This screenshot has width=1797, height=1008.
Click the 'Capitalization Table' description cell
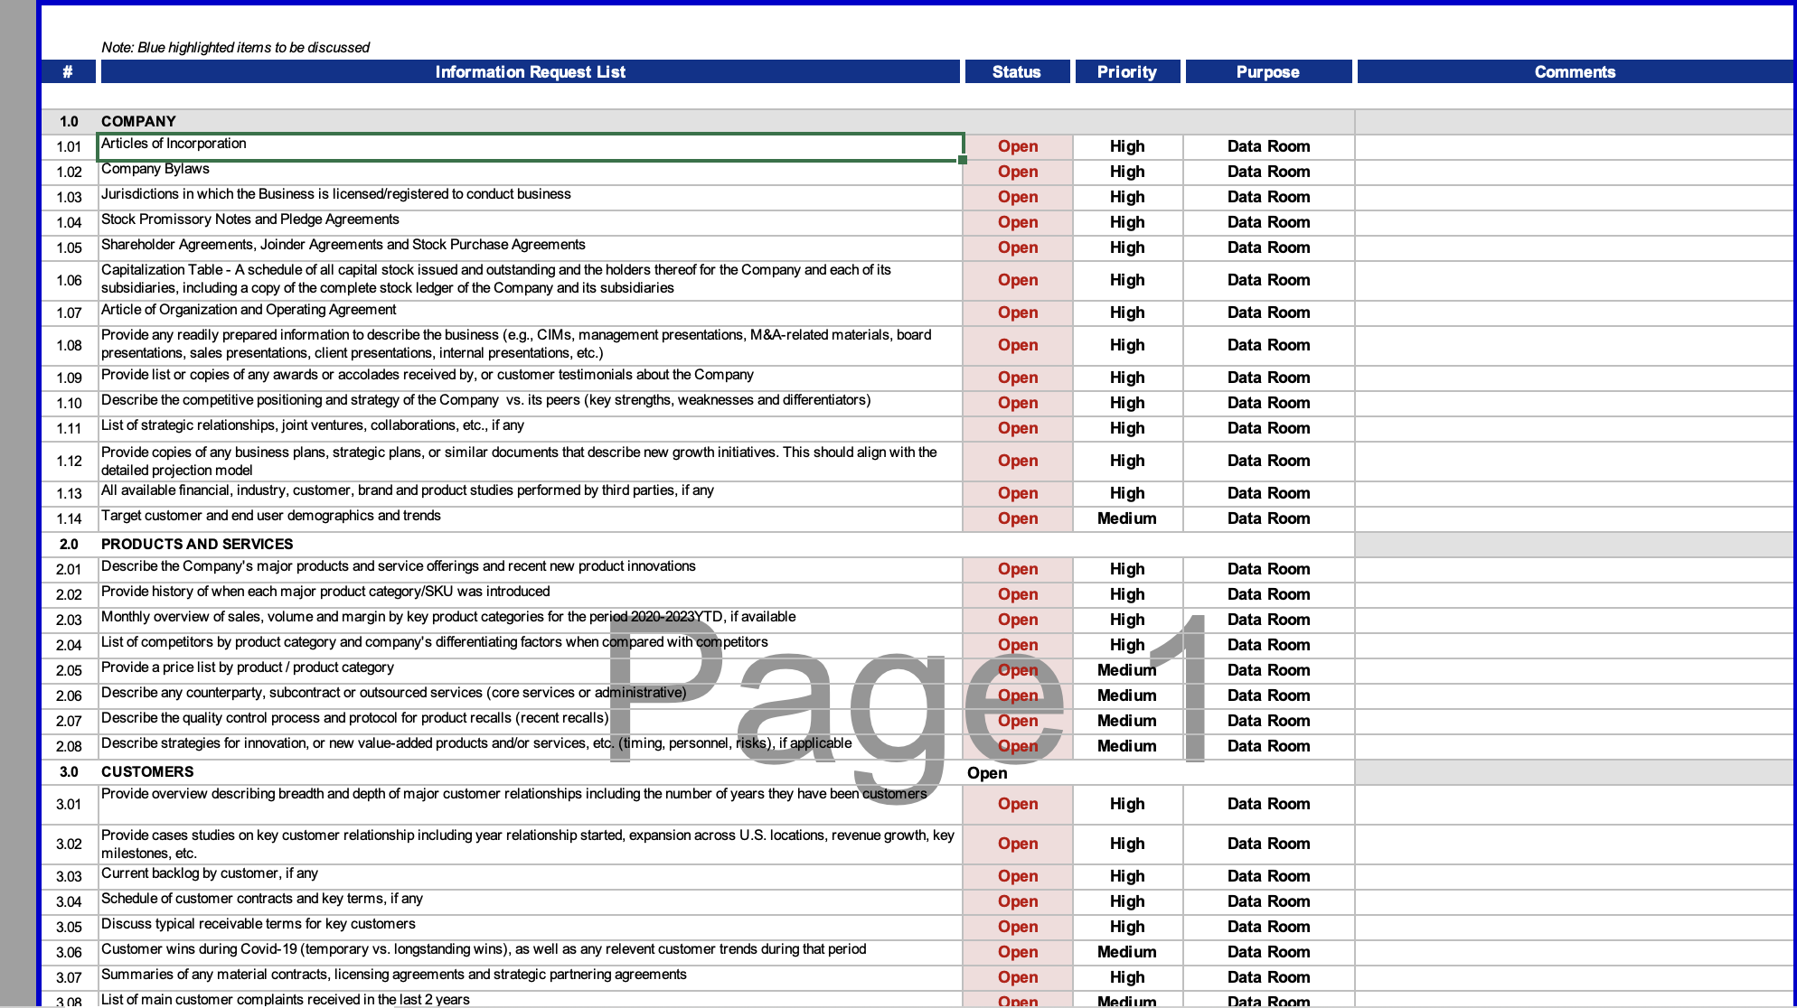point(530,280)
